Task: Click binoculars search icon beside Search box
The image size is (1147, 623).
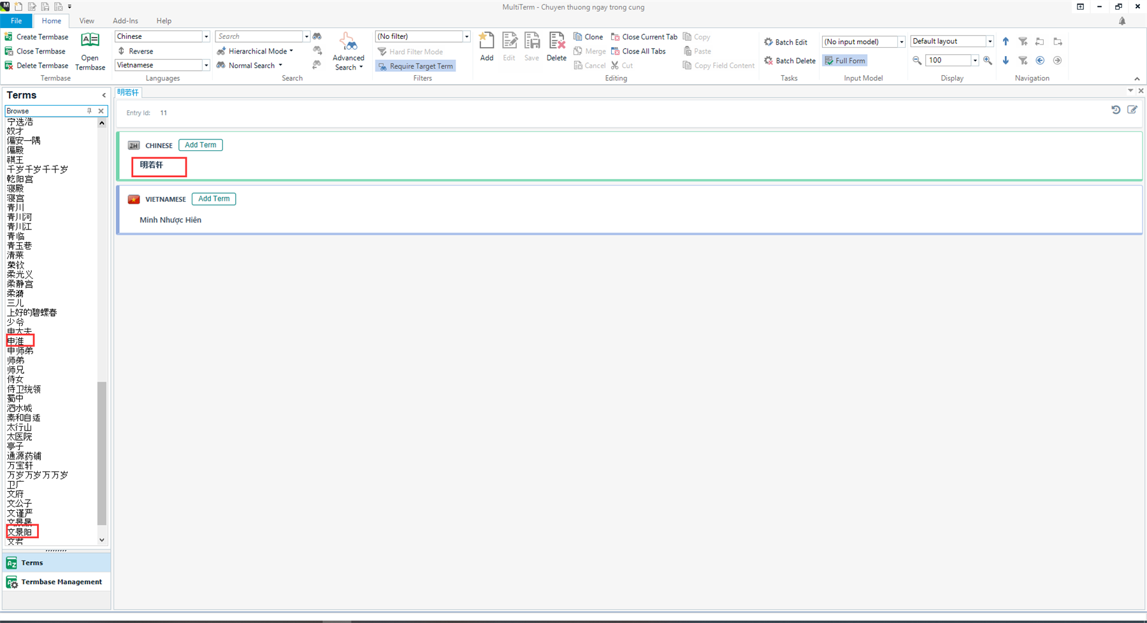Action: point(317,36)
